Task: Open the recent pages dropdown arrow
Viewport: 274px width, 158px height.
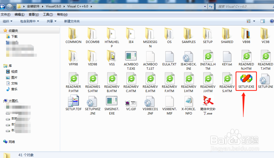Action: point(14,7)
